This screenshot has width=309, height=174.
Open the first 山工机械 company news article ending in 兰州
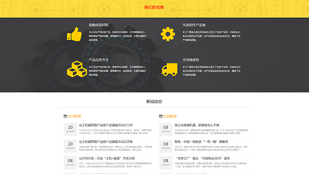tap(106, 125)
